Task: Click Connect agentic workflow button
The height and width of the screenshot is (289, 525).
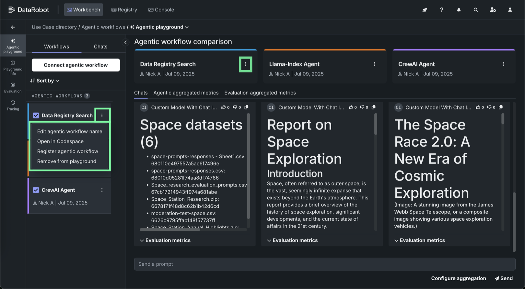Action: point(76,65)
